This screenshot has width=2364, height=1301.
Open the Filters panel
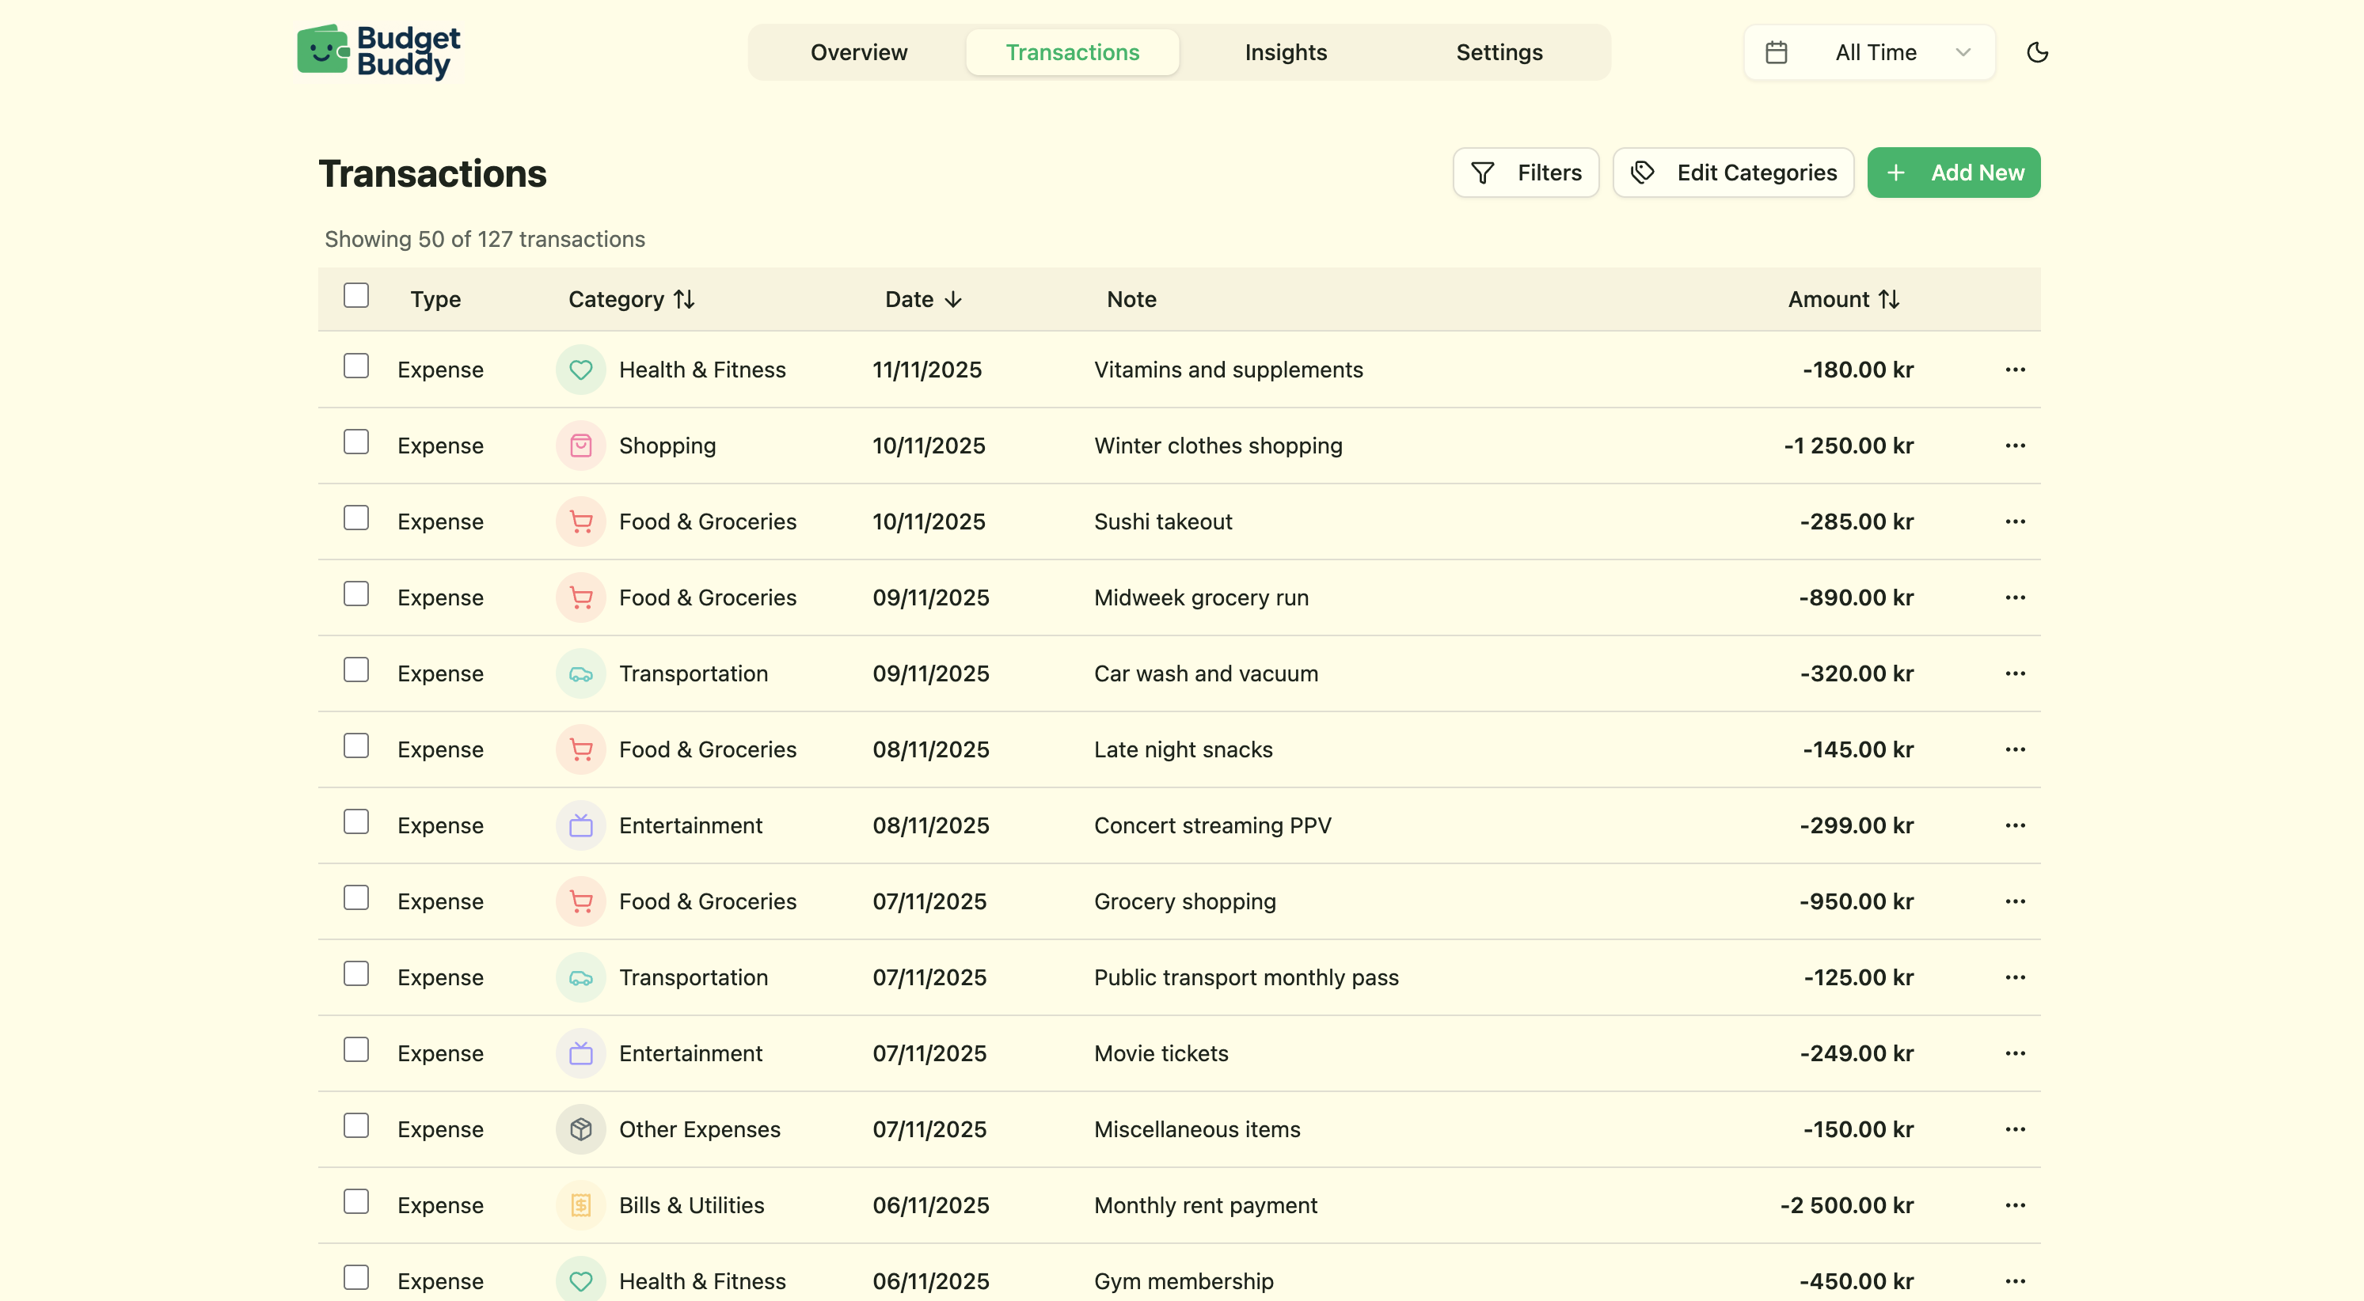pyautogui.click(x=1526, y=173)
